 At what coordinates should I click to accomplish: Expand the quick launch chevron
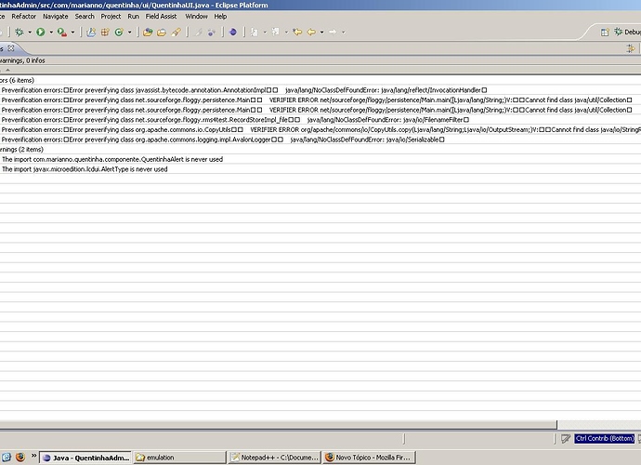point(33,455)
